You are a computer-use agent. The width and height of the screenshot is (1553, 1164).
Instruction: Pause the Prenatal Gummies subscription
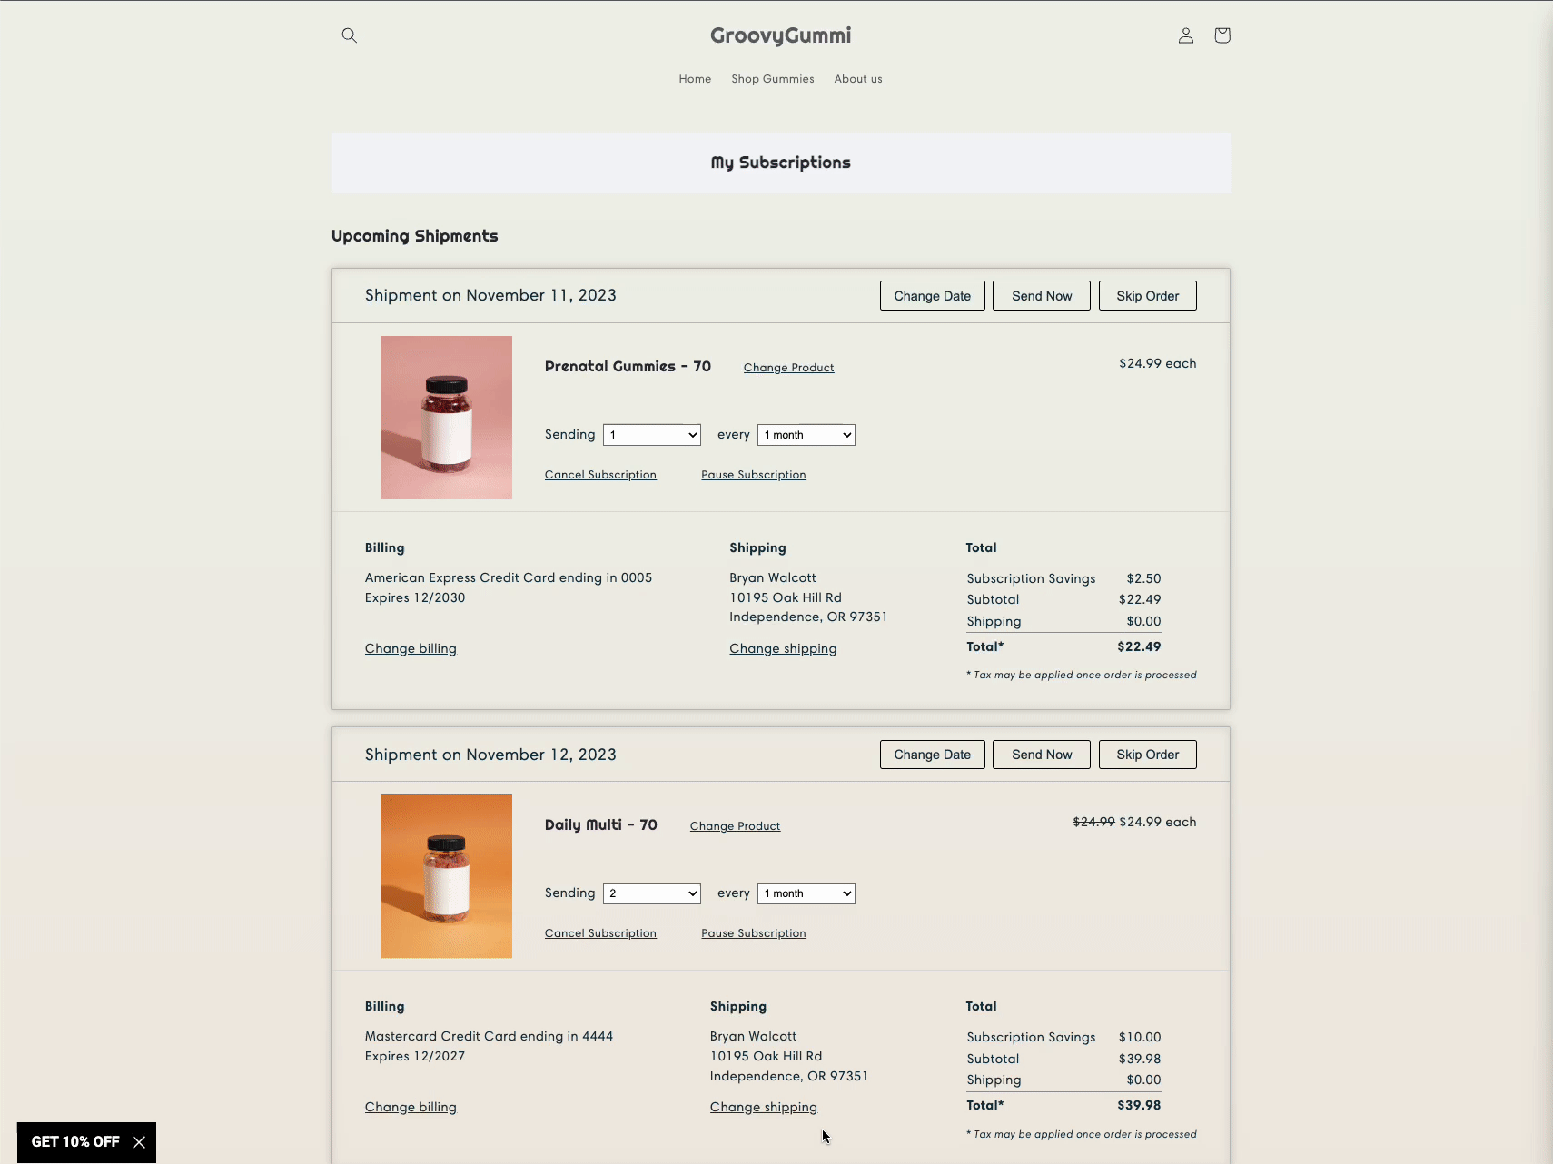[x=754, y=474]
